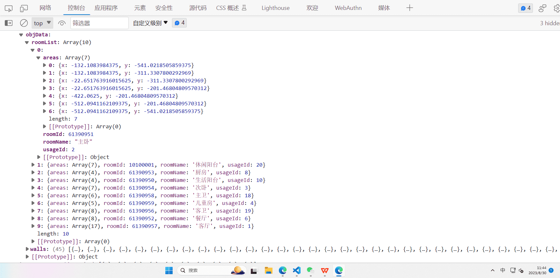The image size is (560, 278).
Task: Collapse the roomList Array(10) node
Action: [27, 42]
